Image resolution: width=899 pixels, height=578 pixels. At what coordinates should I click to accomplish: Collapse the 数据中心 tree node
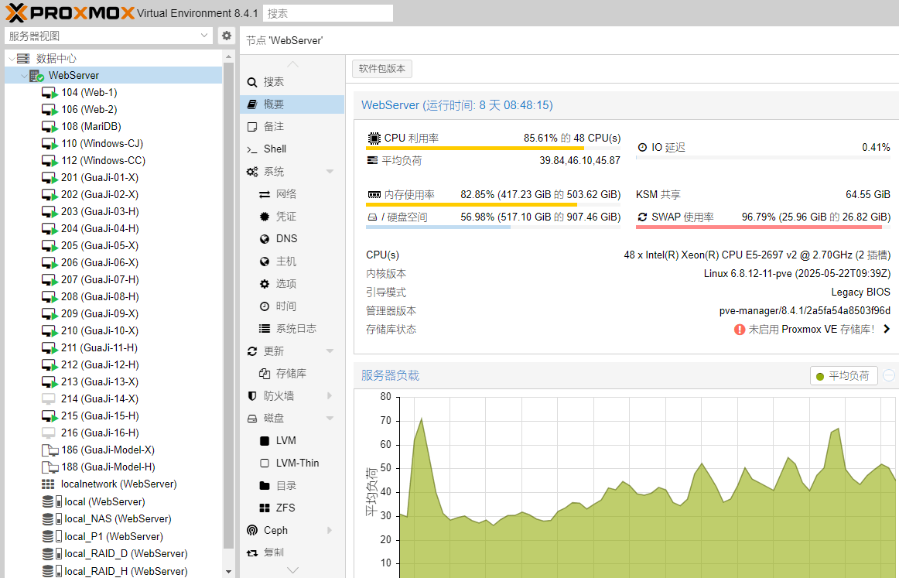(x=12, y=59)
